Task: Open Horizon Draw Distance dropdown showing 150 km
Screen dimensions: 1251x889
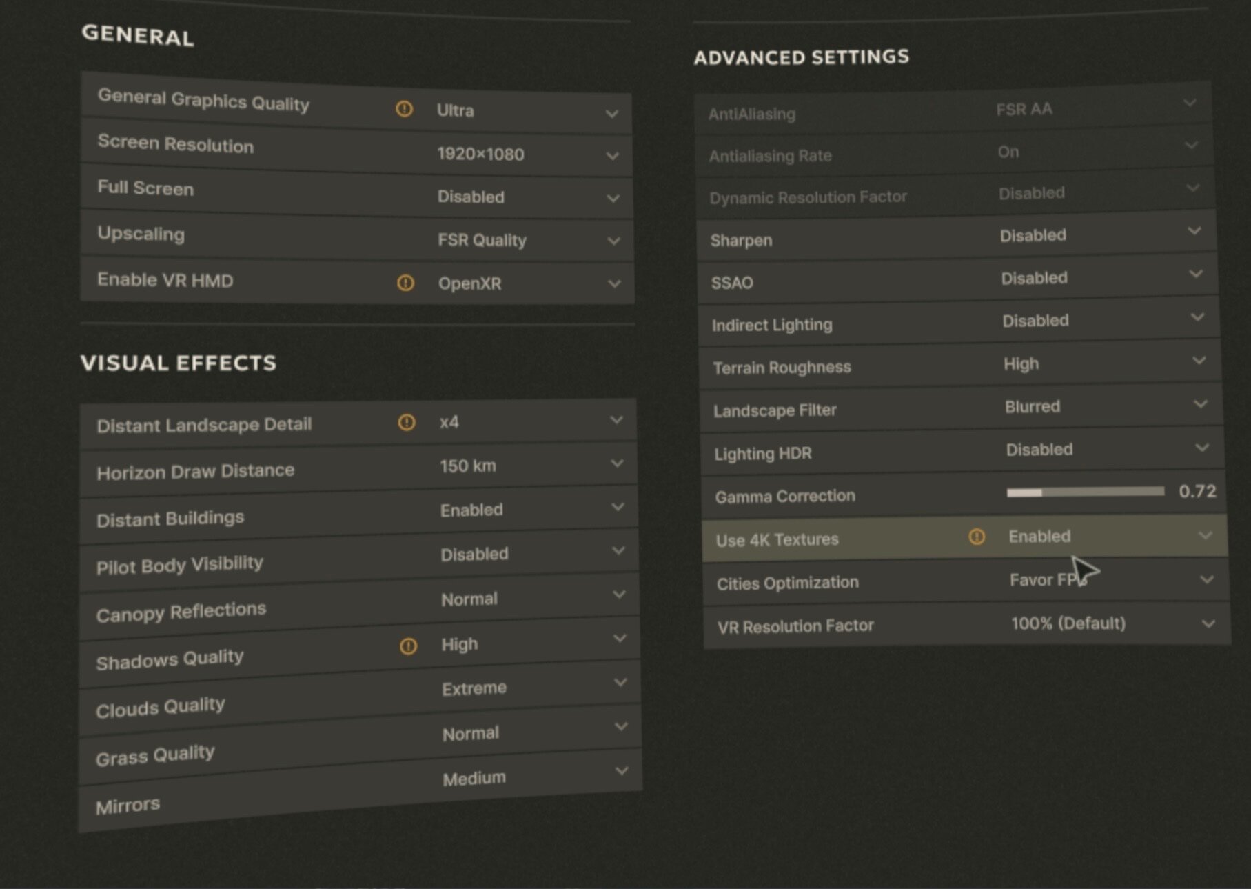Action: coord(532,466)
